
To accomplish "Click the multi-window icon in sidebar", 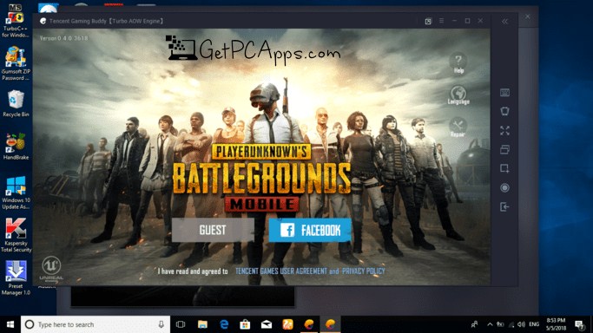I will click(x=504, y=149).
